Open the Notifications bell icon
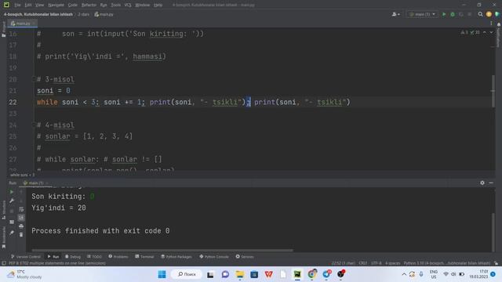This screenshot has height=282, width=502. pos(499,24)
